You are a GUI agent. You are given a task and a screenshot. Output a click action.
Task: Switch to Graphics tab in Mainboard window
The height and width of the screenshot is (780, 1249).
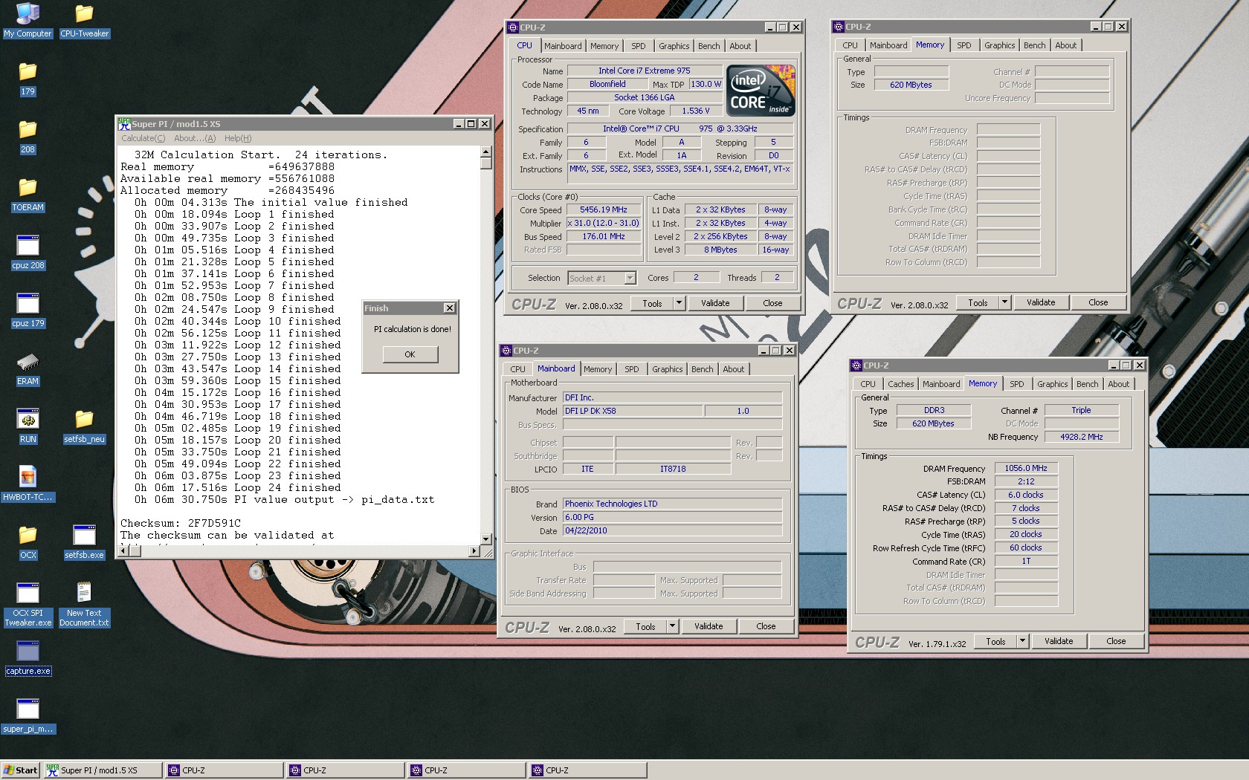667,369
